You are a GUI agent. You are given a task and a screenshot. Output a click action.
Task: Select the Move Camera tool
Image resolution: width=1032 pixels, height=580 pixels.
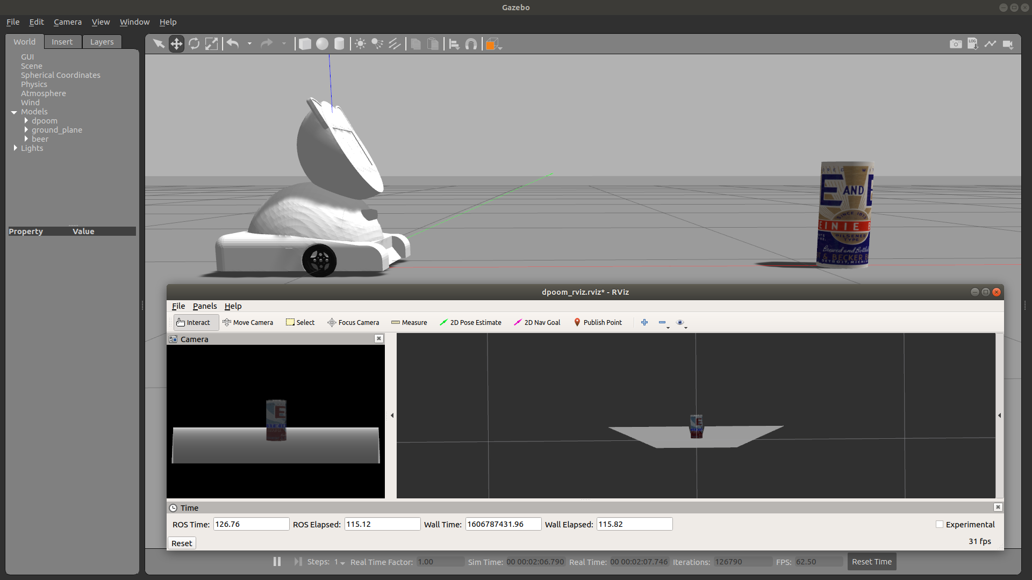click(248, 322)
